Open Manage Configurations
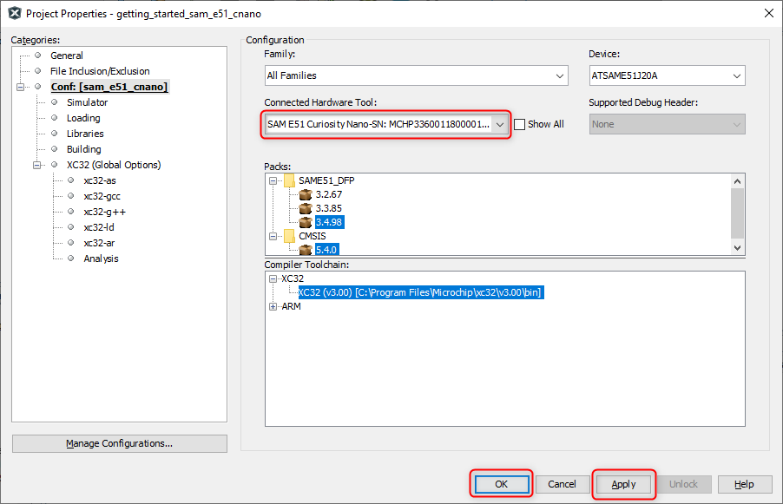The height and width of the screenshot is (504, 783). (x=120, y=443)
